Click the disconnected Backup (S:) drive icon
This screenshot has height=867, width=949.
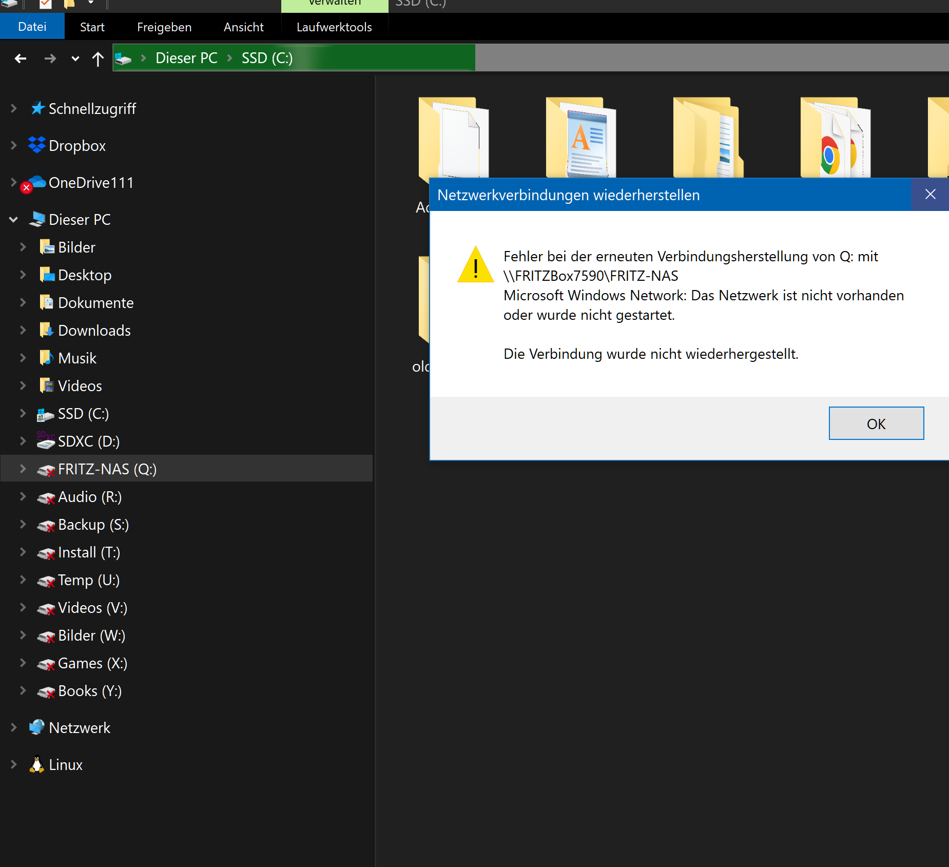point(46,525)
